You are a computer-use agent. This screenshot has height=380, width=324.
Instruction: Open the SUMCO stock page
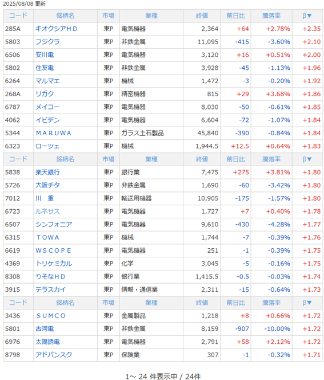[x=51, y=316]
